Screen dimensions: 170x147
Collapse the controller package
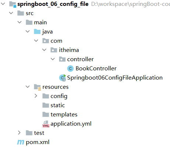53,59
